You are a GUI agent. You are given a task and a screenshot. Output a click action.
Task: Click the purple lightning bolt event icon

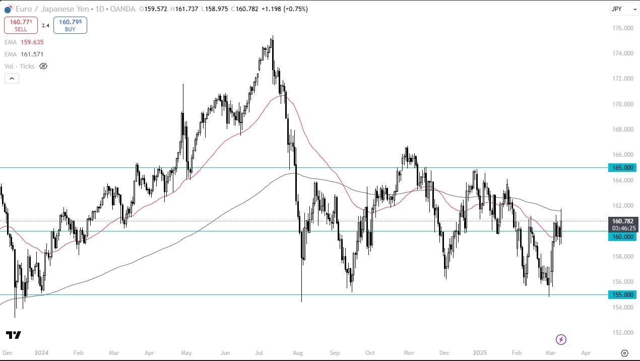(x=561, y=339)
